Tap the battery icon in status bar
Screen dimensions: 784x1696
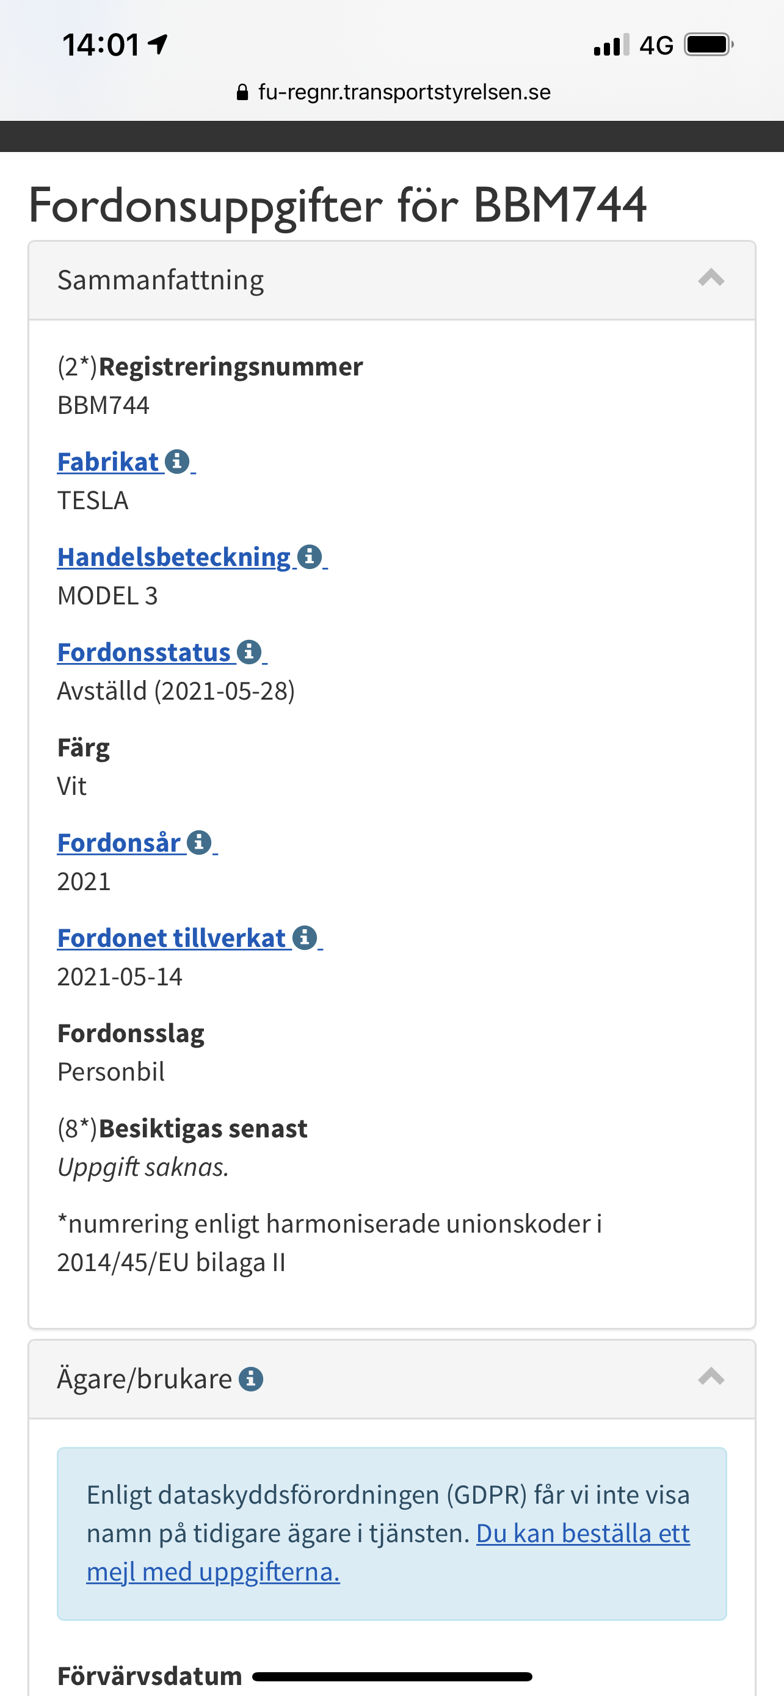pyautogui.click(x=708, y=45)
